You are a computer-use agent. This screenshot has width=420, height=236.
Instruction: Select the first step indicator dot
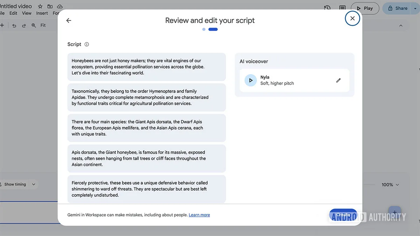[x=204, y=29]
